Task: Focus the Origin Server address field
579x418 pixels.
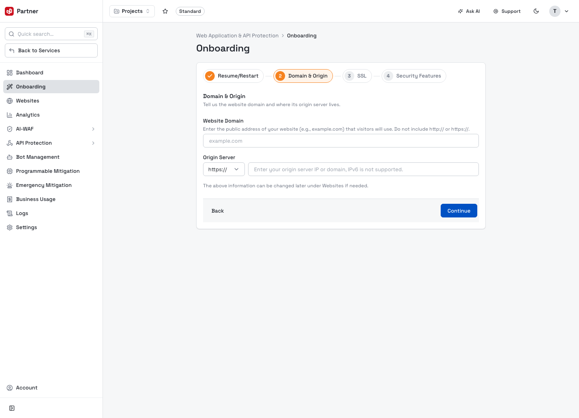Action: 363,169
